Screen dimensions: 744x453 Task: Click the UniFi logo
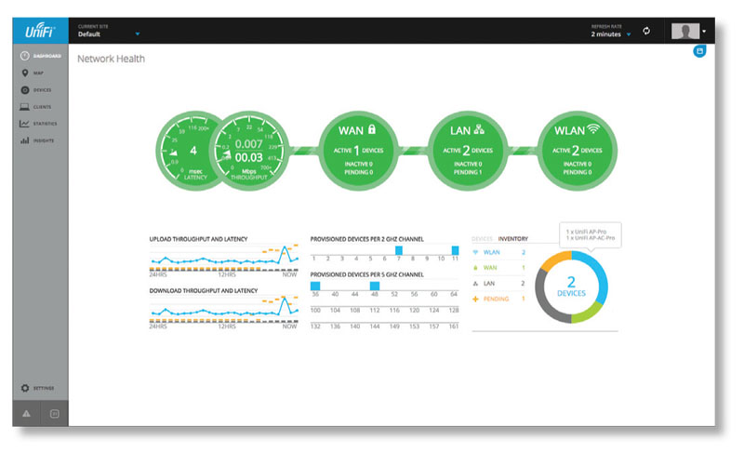pos(40,31)
